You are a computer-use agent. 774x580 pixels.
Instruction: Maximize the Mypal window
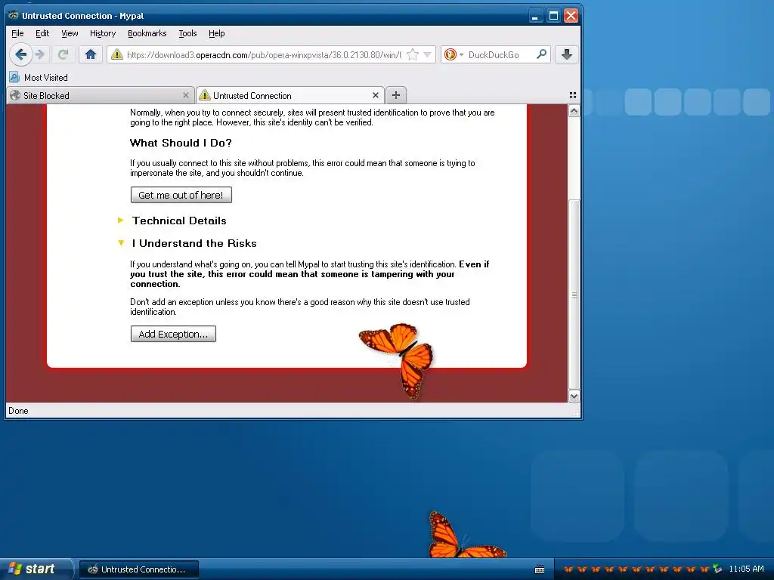click(x=553, y=16)
